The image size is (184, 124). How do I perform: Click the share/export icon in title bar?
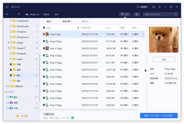coord(153,7)
